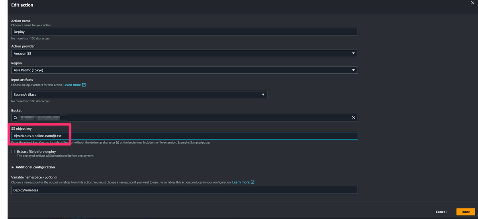This screenshot has height=219, width=478.
Task: Focus the Action name field containing Deploy
Action: click(x=184, y=32)
